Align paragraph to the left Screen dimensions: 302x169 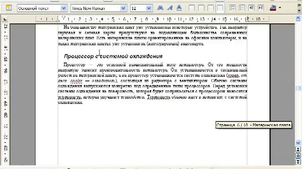(192, 8)
